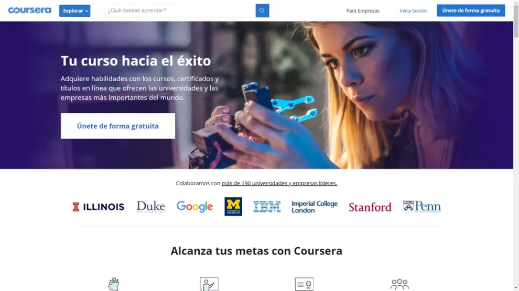The image size is (519, 291).
Task: Open the Para Empresas menu item
Action: tap(363, 10)
